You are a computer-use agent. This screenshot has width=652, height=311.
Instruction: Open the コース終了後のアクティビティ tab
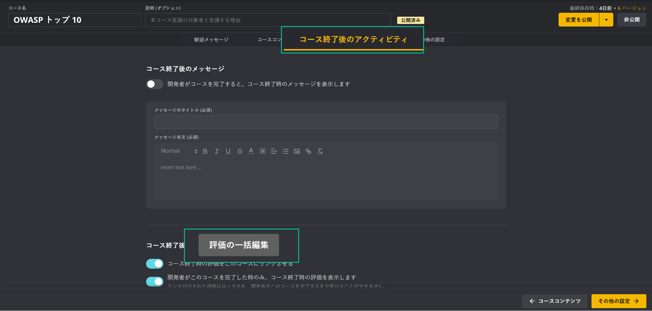[x=353, y=40]
